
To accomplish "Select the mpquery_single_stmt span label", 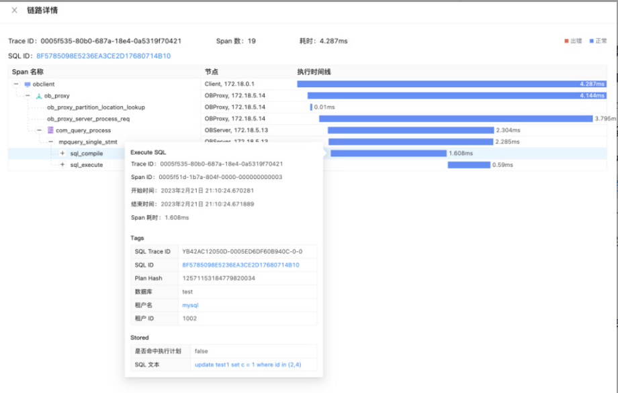I will coord(88,142).
